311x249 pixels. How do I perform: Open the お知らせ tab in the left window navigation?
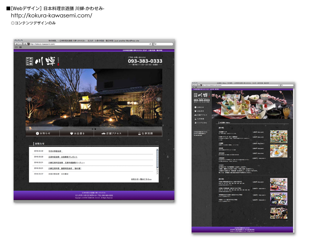point(43,134)
